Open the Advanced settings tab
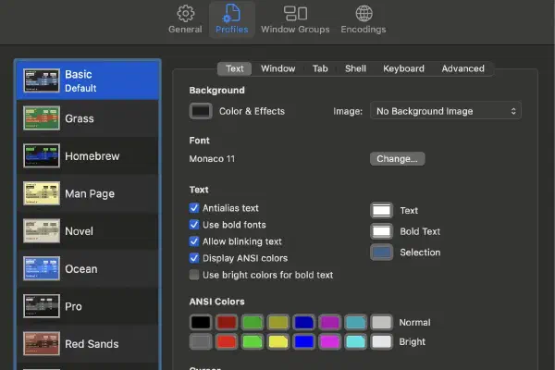The width and height of the screenshot is (555, 370). 462,68
